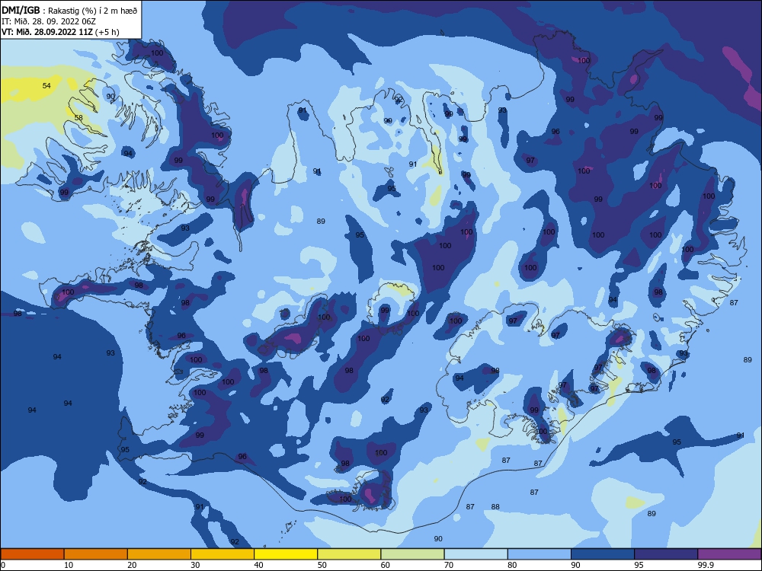Click the legend scale label '40'

point(258,565)
